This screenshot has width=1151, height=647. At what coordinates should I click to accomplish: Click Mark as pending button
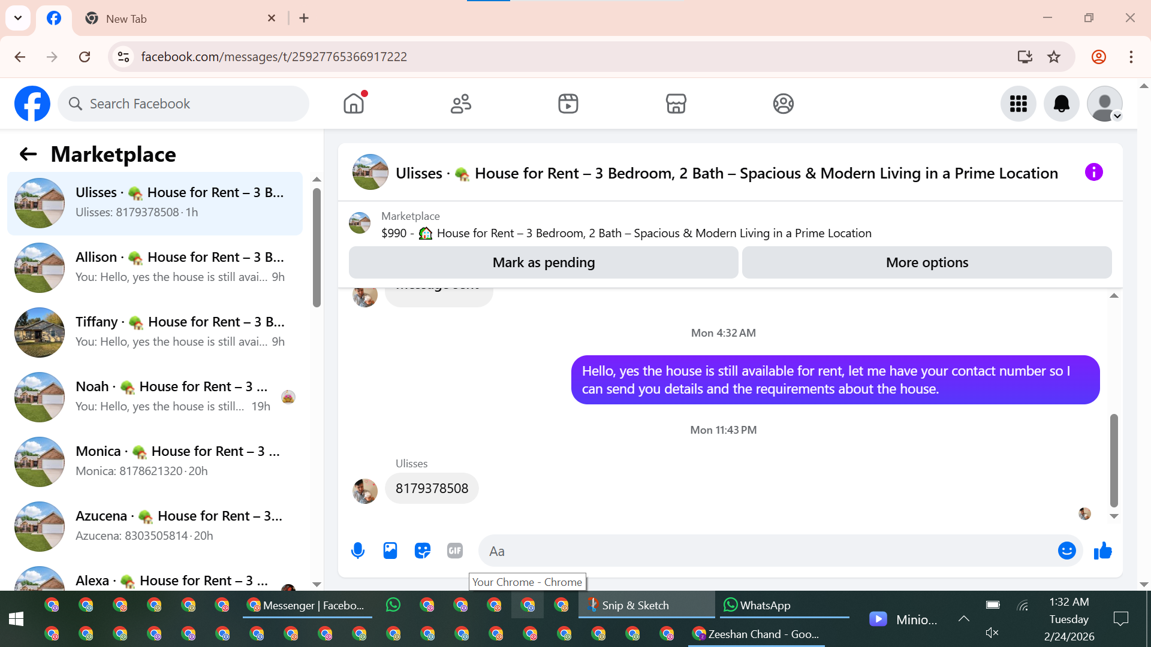click(543, 262)
